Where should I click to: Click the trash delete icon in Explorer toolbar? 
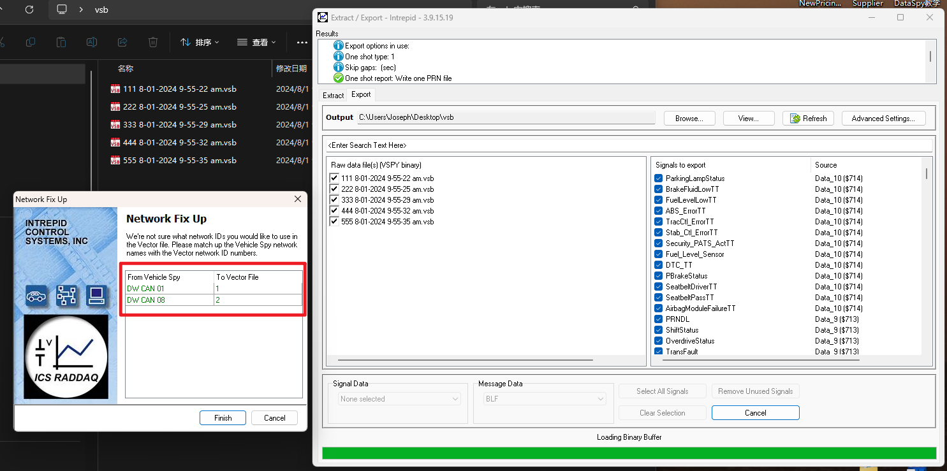[153, 42]
